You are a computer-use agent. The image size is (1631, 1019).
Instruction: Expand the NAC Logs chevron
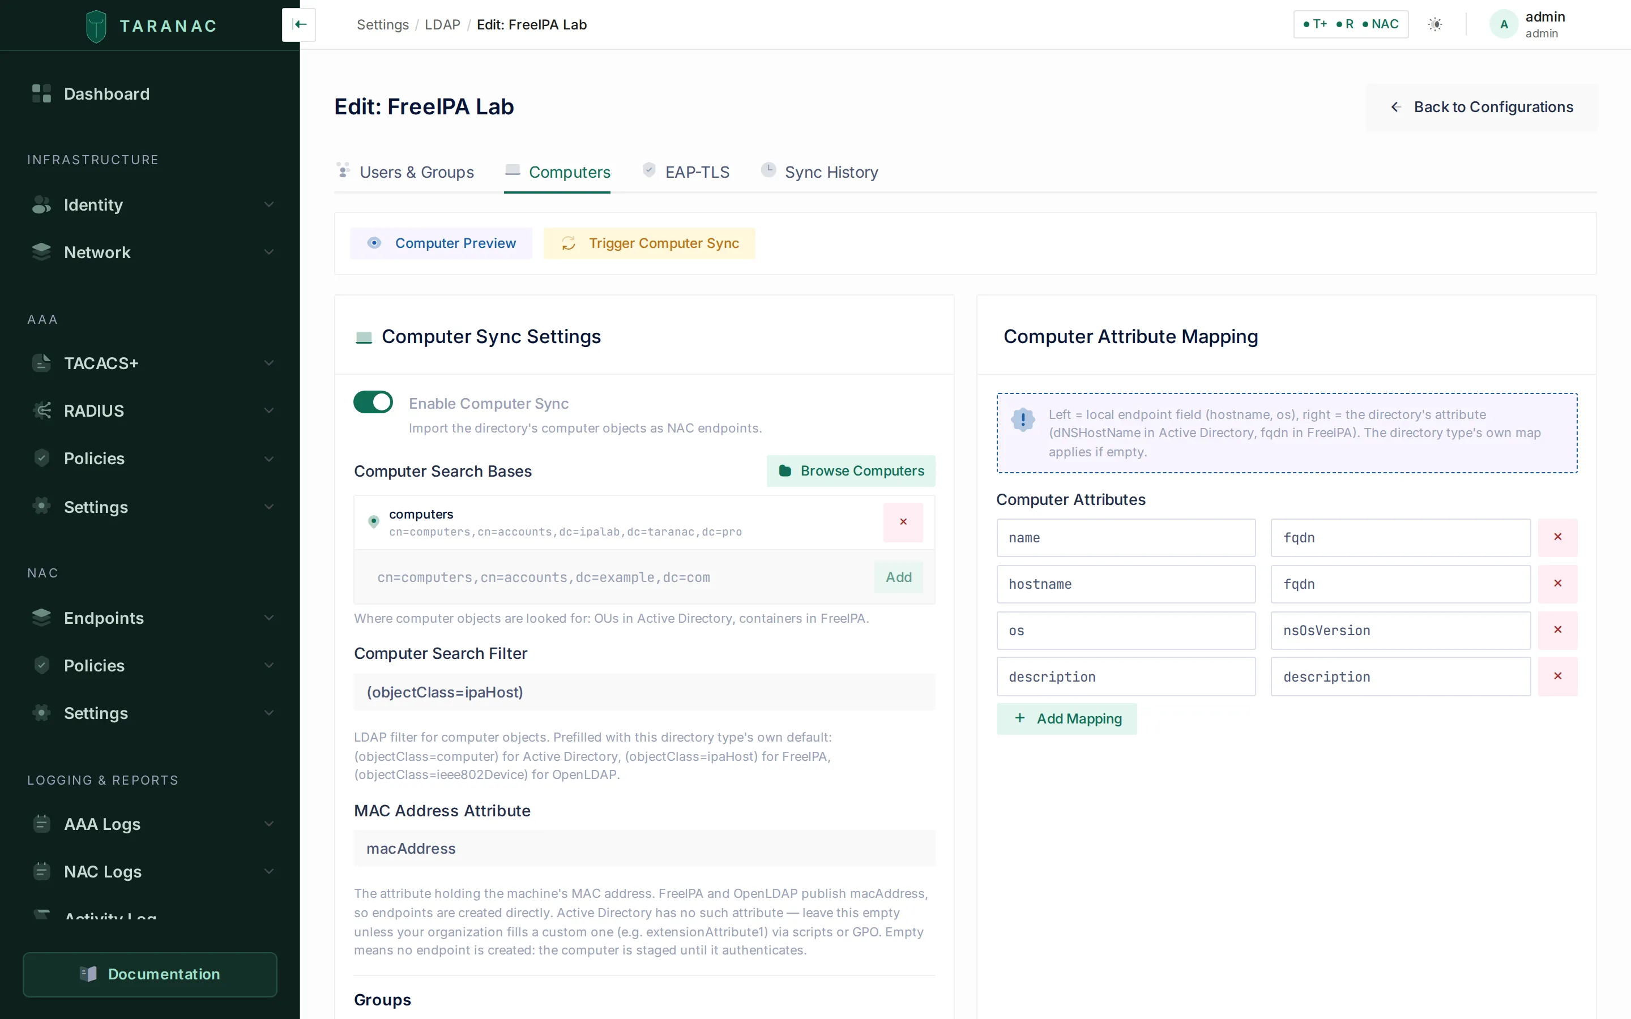[x=269, y=871]
